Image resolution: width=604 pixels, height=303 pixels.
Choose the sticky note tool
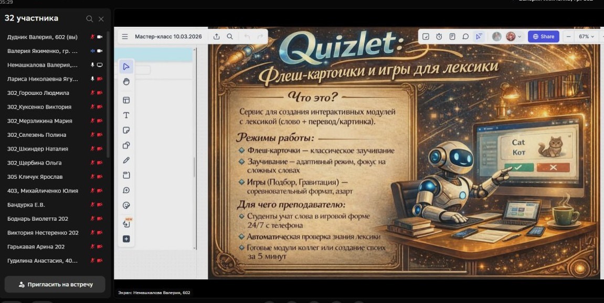[x=126, y=130]
